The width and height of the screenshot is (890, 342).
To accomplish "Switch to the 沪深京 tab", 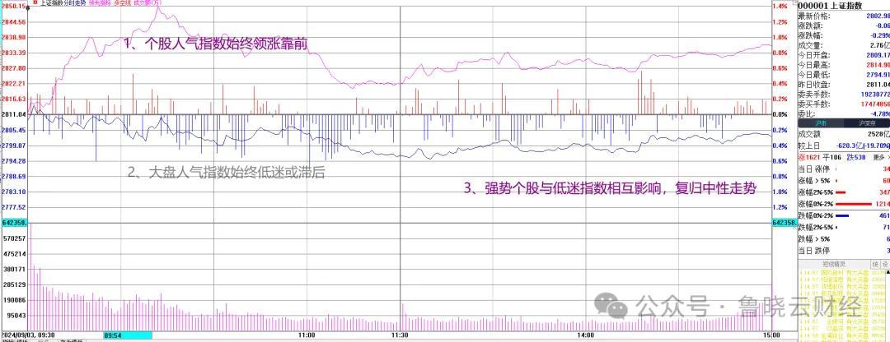I will tap(865, 121).
